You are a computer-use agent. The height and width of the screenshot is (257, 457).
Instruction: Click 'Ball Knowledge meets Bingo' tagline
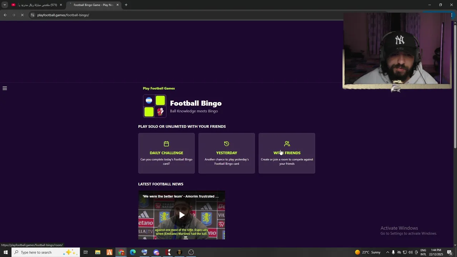[x=194, y=111]
